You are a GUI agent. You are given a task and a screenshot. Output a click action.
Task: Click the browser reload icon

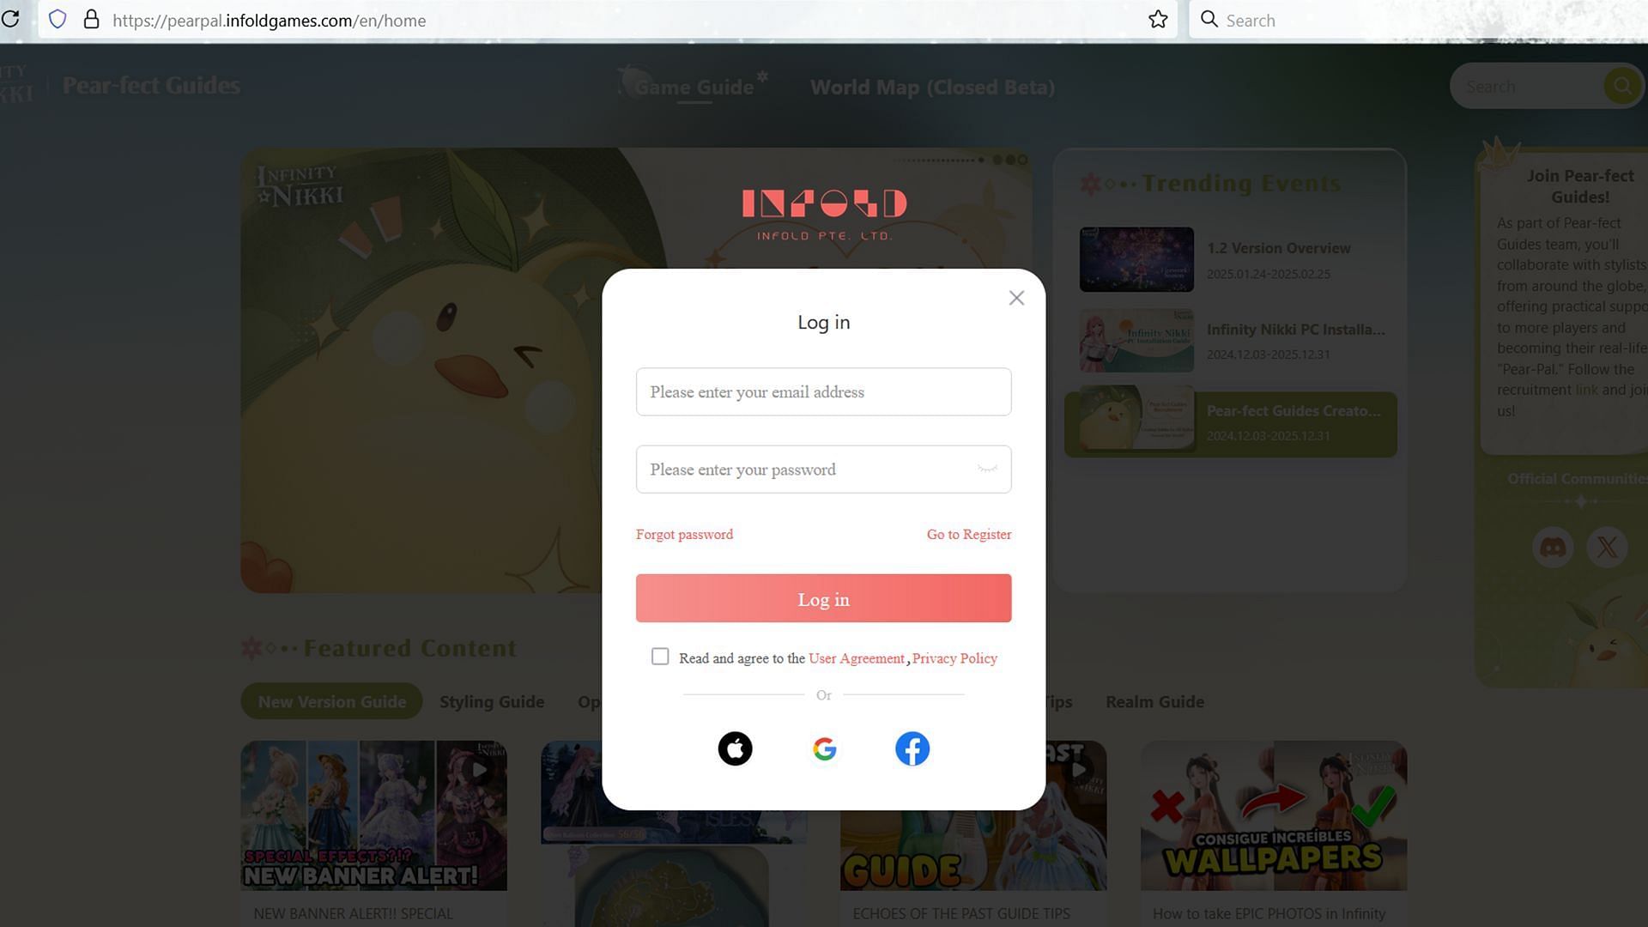click(x=13, y=19)
